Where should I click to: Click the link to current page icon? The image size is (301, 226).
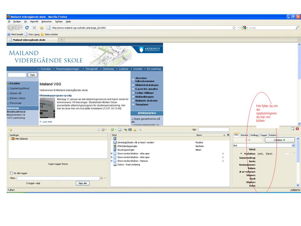125,130
